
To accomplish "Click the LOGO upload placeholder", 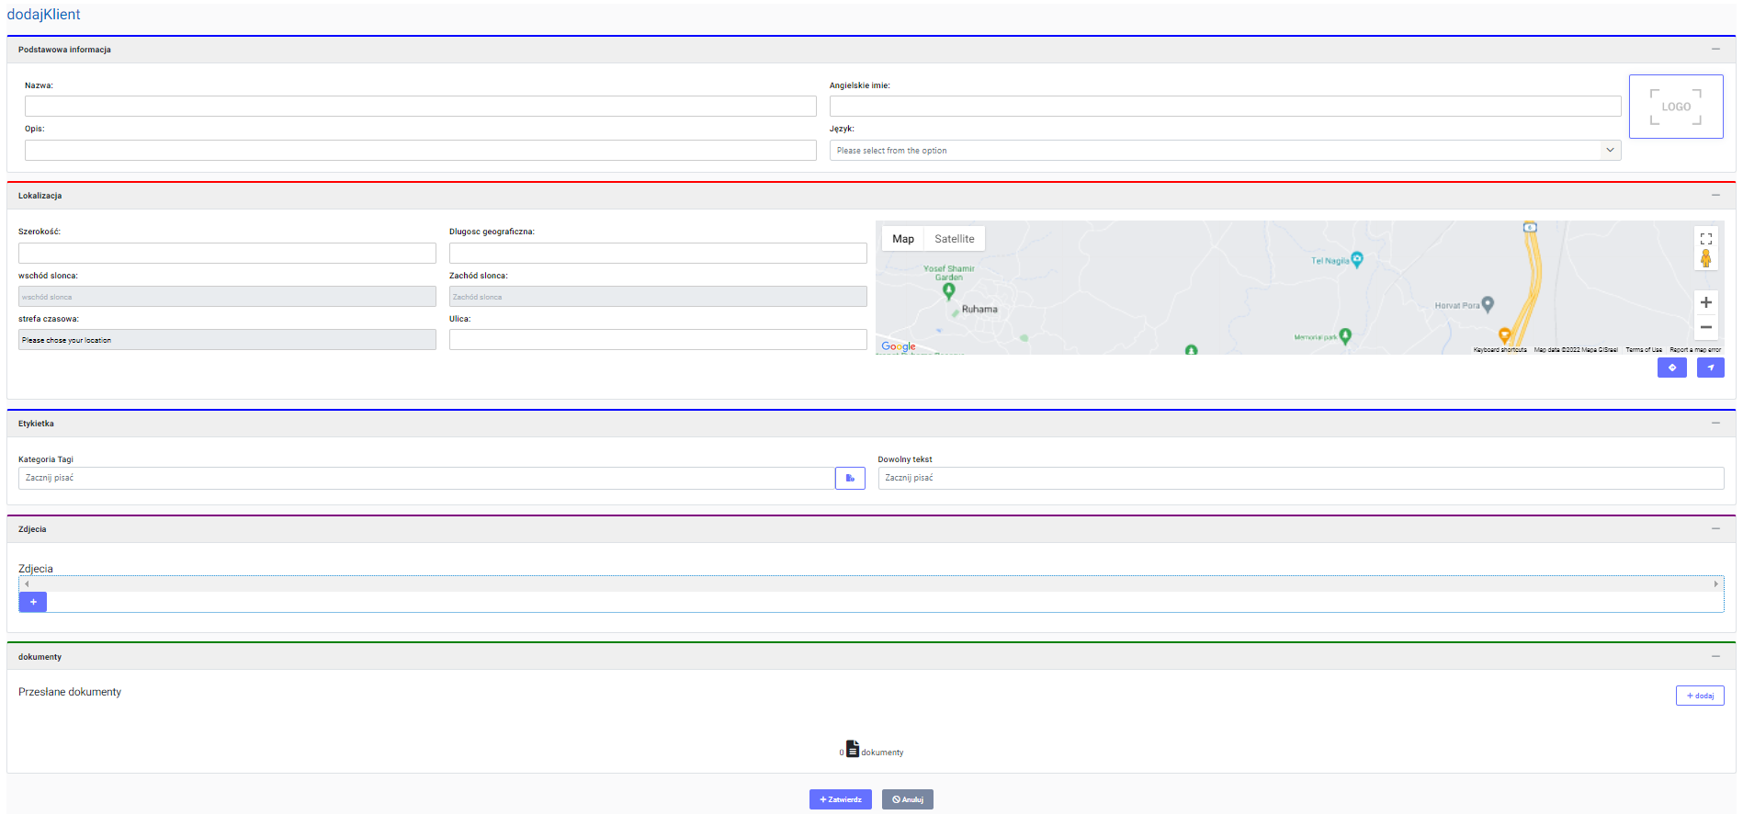I will [x=1675, y=107].
